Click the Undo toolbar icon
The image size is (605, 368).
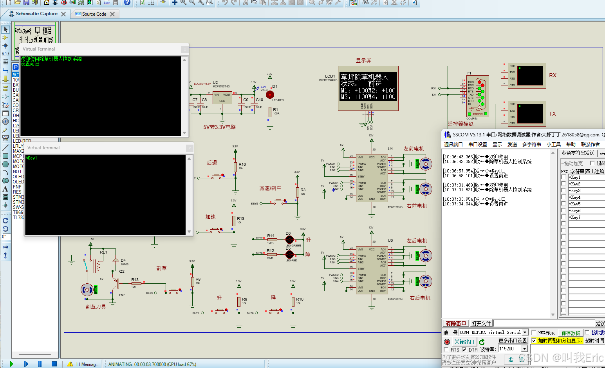coord(224,2)
